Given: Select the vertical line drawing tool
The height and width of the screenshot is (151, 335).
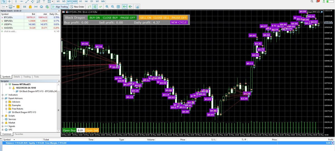Looking at the screenshot, I should [x=16, y=1].
